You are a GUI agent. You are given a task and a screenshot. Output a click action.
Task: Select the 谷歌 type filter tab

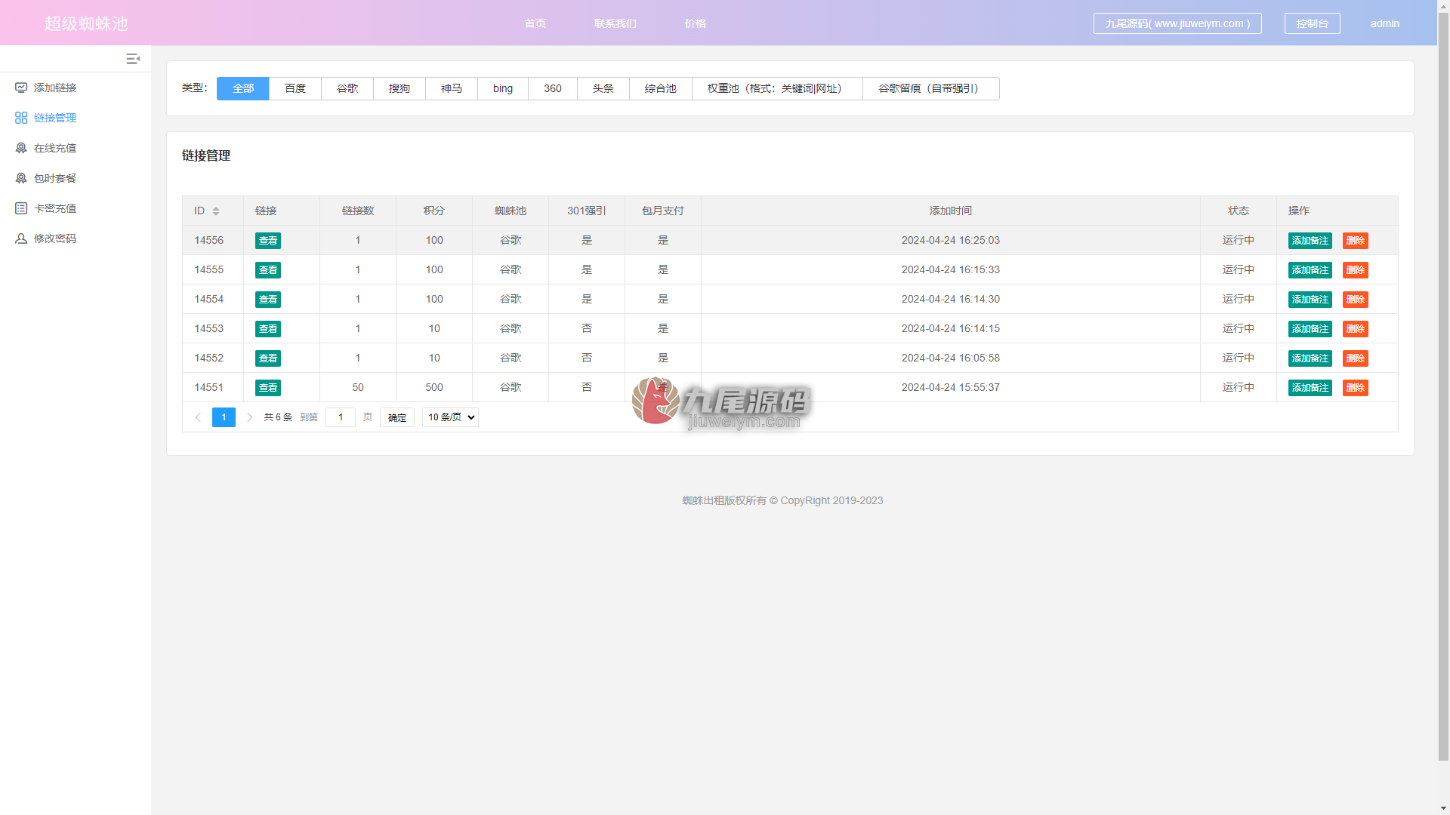pos(347,88)
